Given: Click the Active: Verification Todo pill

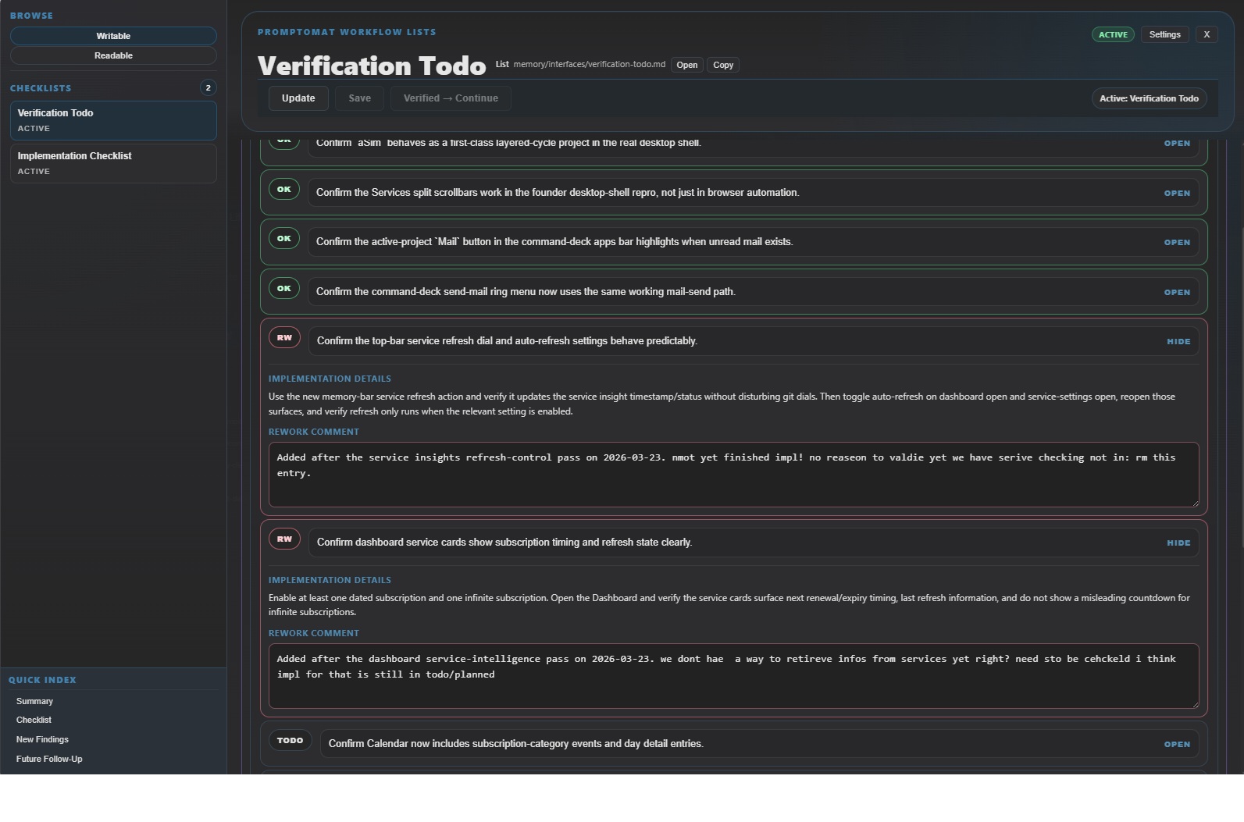Looking at the screenshot, I should point(1149,98).
